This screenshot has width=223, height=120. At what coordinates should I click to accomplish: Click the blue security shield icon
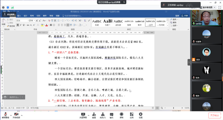(8, 7)
